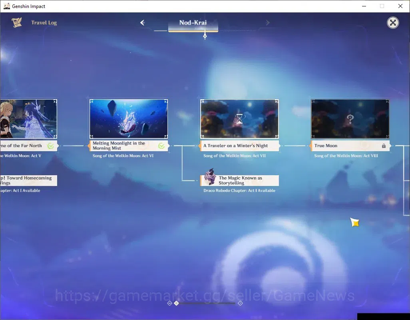This screenshot has height=320, width=410.
Task: Go to the next region arrow
Action: tap(267, 23)
